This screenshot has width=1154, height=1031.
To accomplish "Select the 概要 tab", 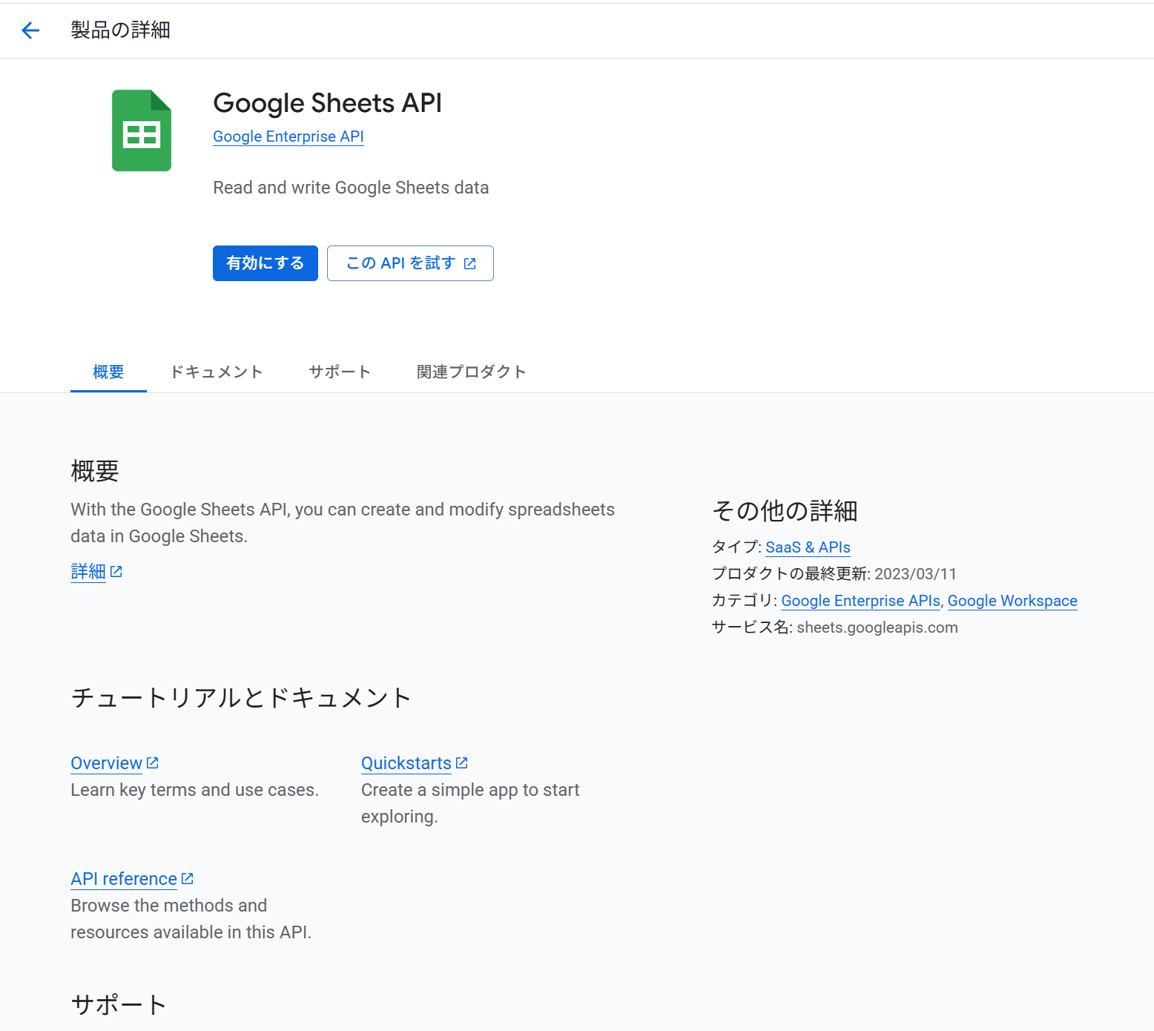I will 108,372.
